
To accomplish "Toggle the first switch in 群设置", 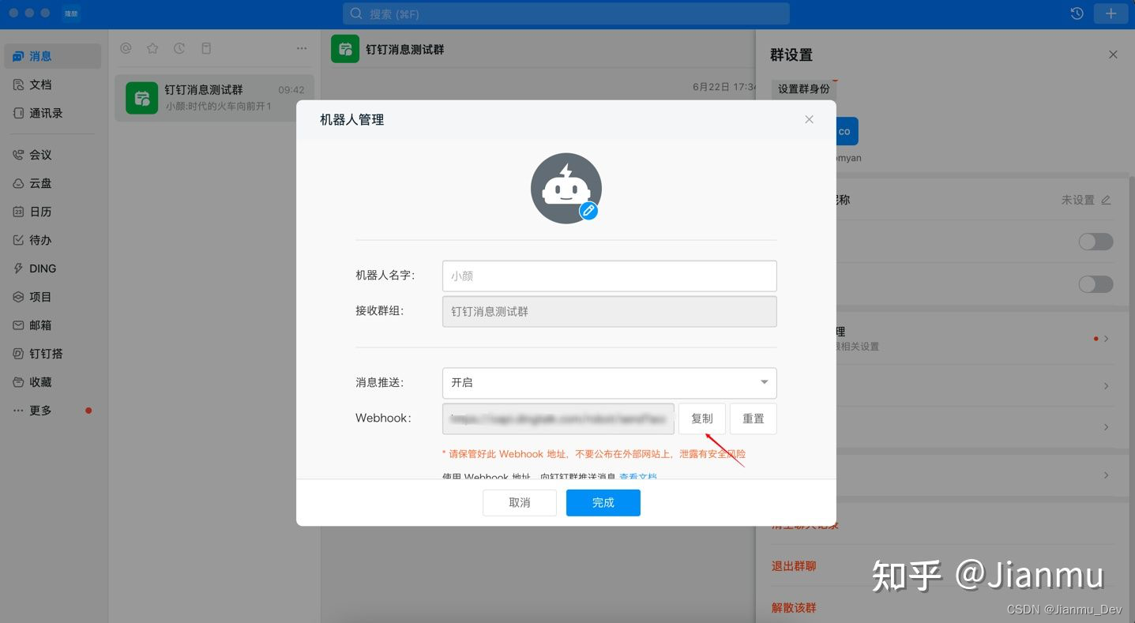I will click(x=1096, y=242).
